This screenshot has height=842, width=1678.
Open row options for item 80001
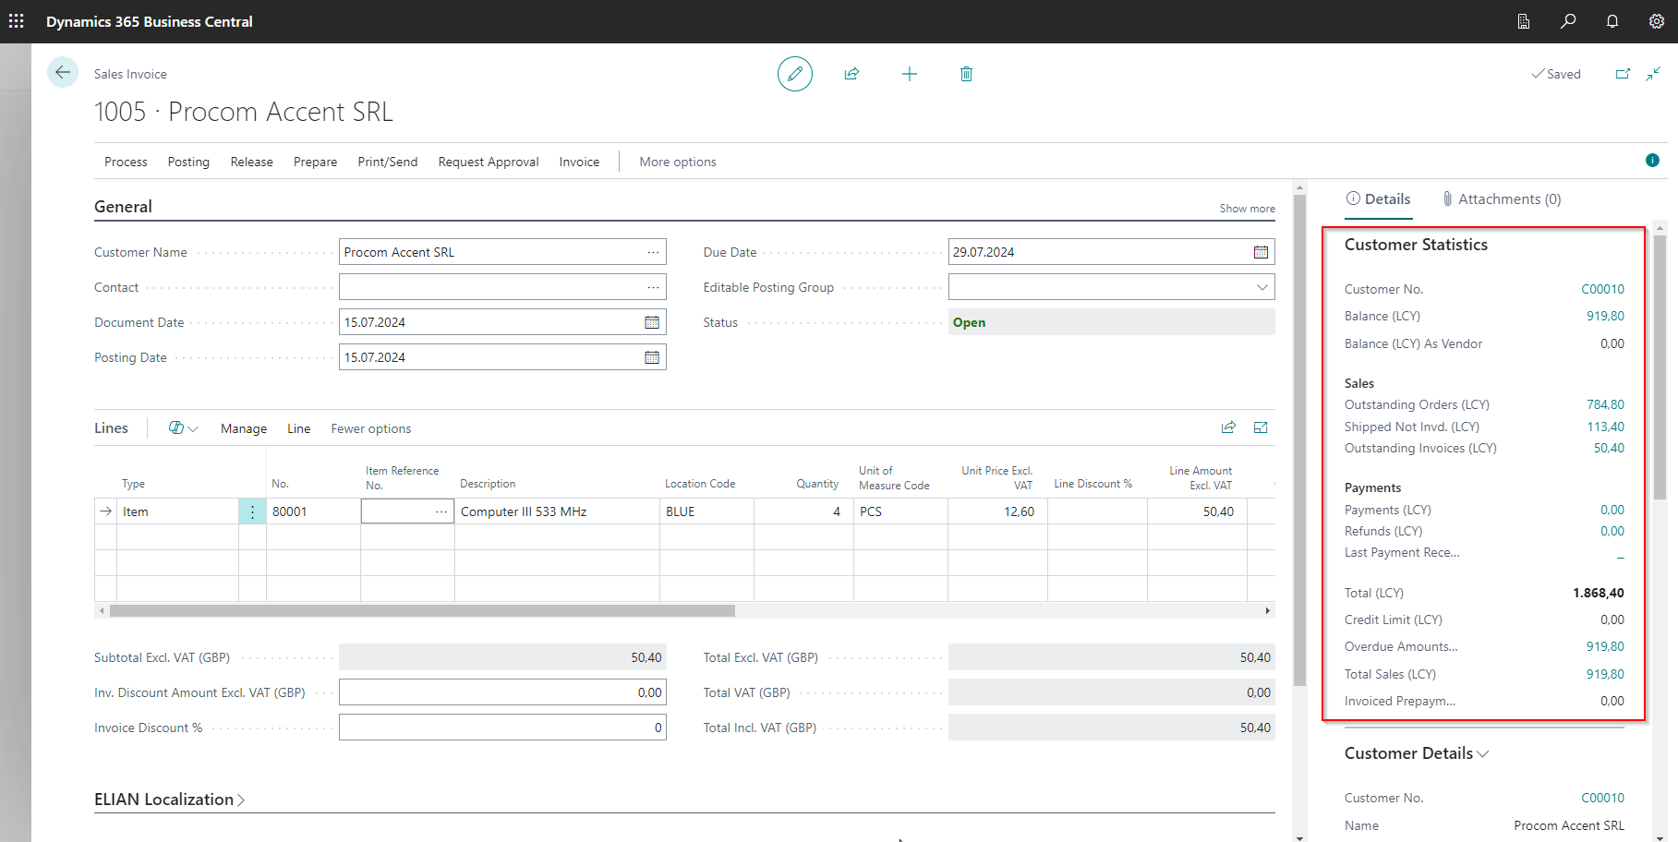[252, 511]
